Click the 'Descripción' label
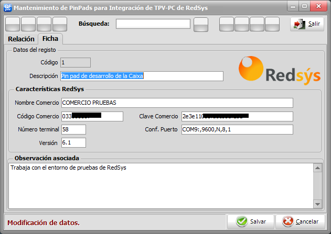The height and width of the screenshot is (234, 331). click(x=44, y=76)
